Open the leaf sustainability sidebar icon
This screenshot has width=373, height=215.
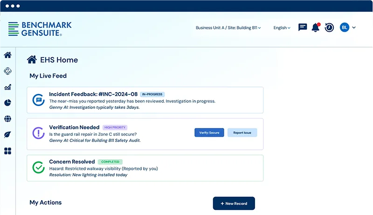click(7, 135)
